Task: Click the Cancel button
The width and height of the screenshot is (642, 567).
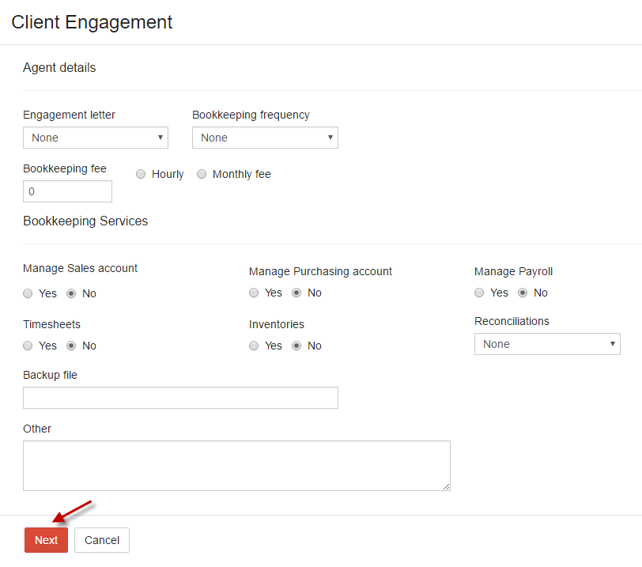Action: [x=101, y=540]
